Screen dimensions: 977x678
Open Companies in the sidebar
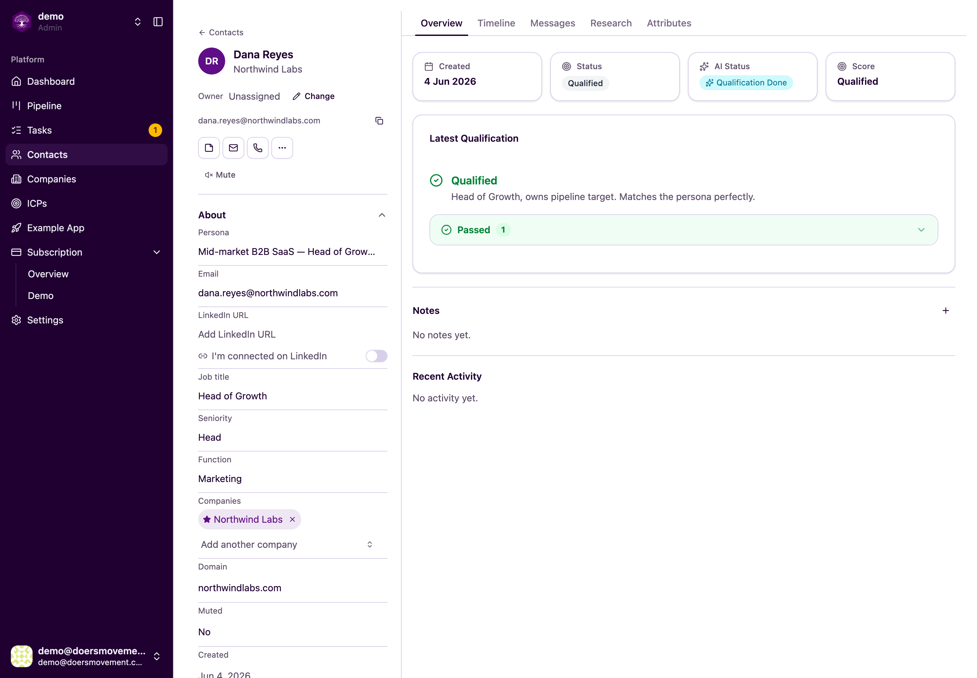pos(86,179)
